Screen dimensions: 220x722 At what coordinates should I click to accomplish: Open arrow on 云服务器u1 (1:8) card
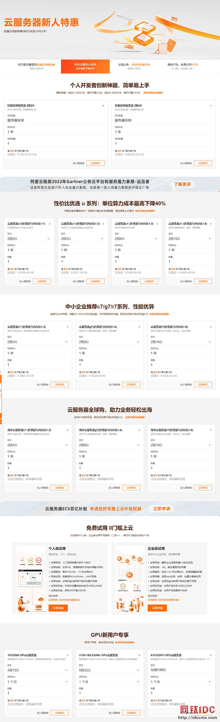[x=211, y=224]
